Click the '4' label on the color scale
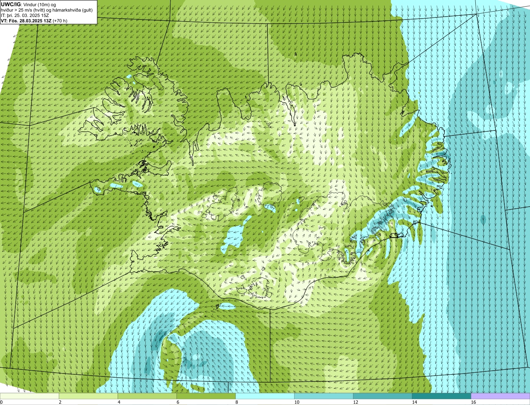Viewport: 530px width, 405px height. (119, 402)
